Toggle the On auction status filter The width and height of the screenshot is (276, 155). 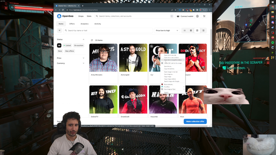[78, 45]
